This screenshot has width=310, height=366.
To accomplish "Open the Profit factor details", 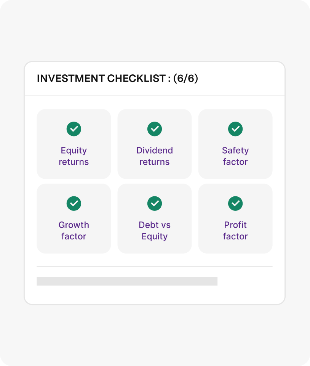I will pos(235,218).
